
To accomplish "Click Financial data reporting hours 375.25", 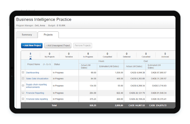I will (93, 99).
